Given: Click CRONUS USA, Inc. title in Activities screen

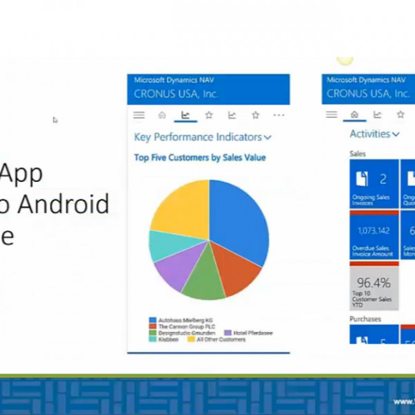Looking at the screenshot, I should 368,93.
